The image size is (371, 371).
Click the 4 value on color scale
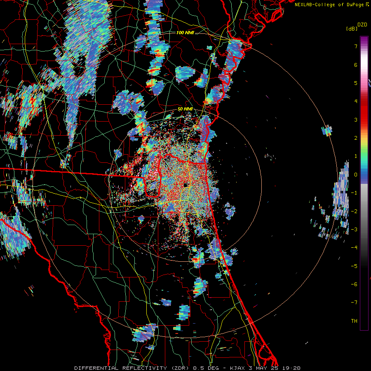[x=356, y=101]
